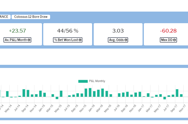This screenshot has height=124, width=188.
Task: Click the Jul-17 axis label
Action: click(166, 108)
